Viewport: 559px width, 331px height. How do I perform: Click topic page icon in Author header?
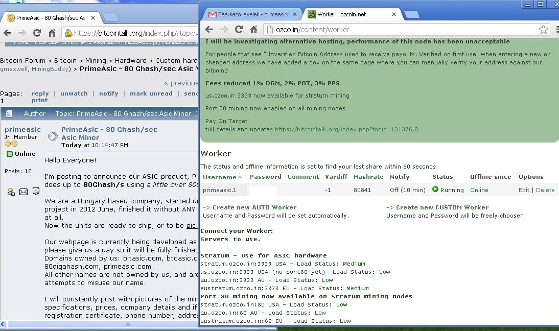[9, 114]
